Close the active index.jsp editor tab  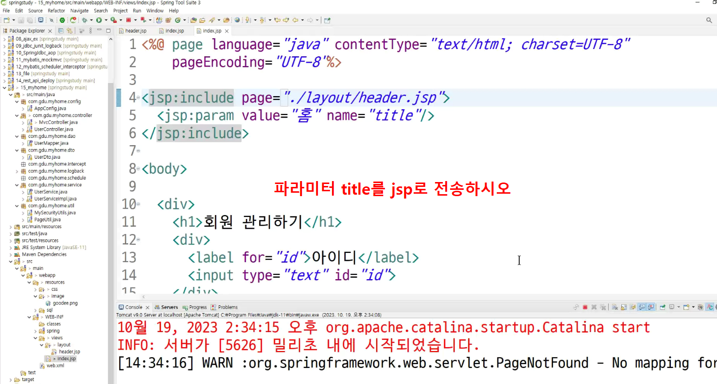click(227, 31)
